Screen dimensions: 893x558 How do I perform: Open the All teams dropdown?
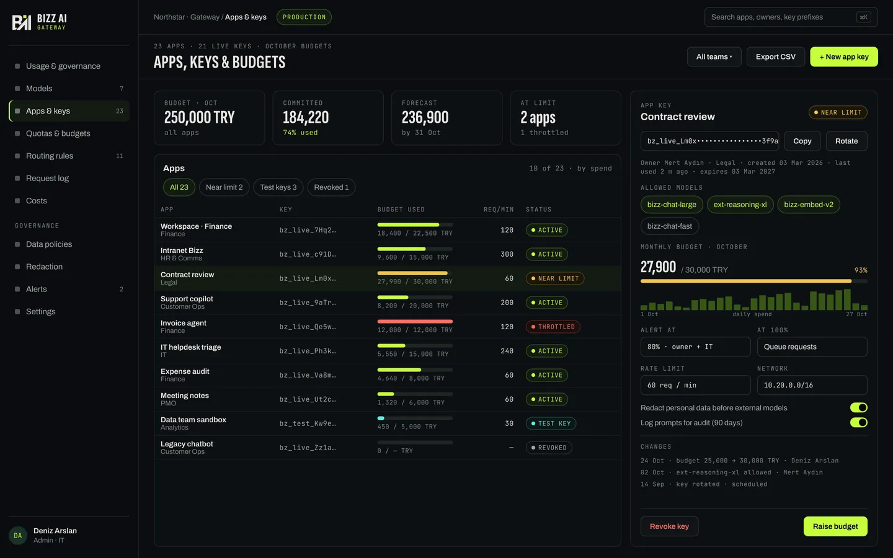click(714, 57)
